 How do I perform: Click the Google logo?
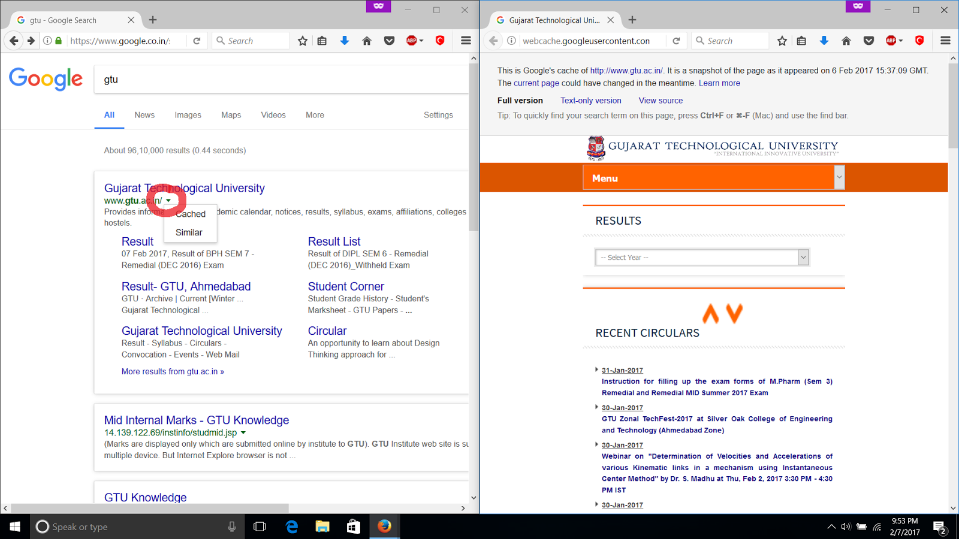click(x=46, y=78)
